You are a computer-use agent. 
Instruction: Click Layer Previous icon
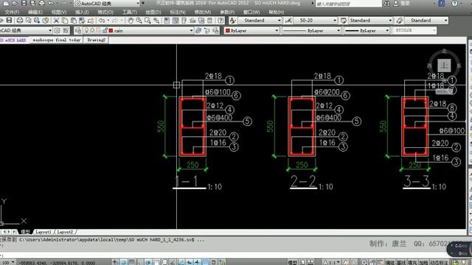(x=207, y=30)
